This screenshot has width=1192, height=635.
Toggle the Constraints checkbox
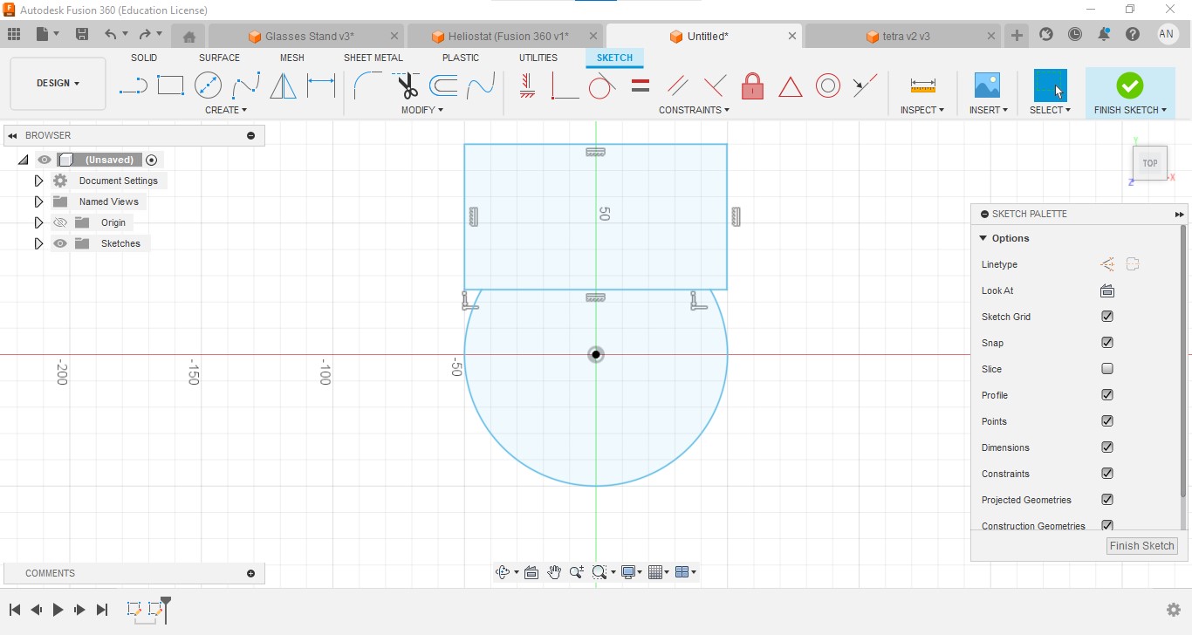1107,474
